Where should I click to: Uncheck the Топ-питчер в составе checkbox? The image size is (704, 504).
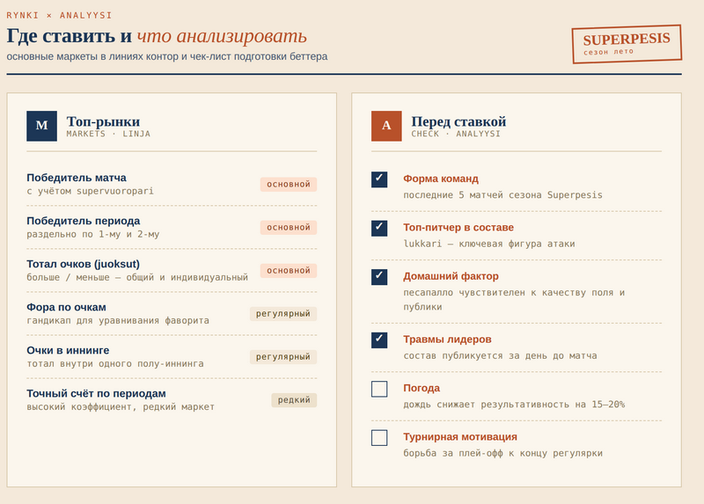point(379,228)
